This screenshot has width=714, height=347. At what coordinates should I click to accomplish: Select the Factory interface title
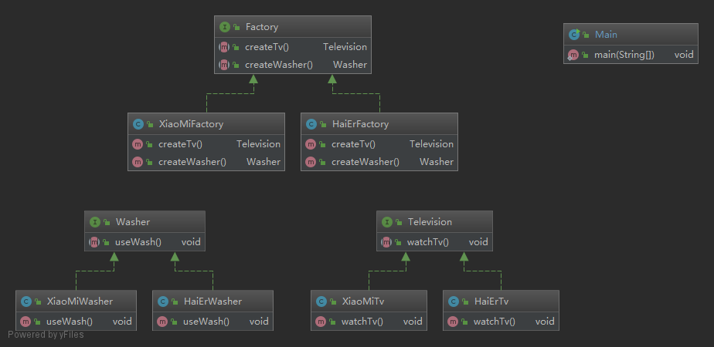[x=262, y=27]
